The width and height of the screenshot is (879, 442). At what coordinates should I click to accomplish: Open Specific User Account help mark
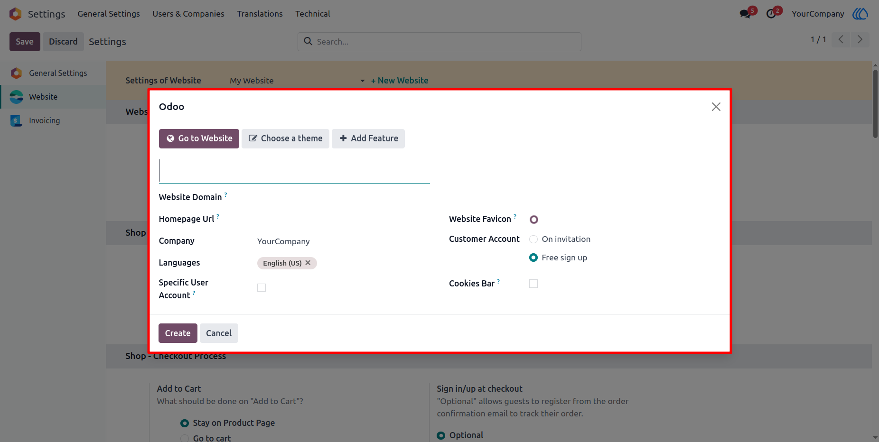click(194, 293)
